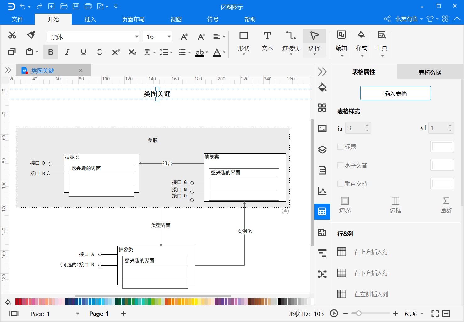The width and height of the screenshot is (464, 322).
Task: Decrease font size with A- icon
Action: click(201, 37)
